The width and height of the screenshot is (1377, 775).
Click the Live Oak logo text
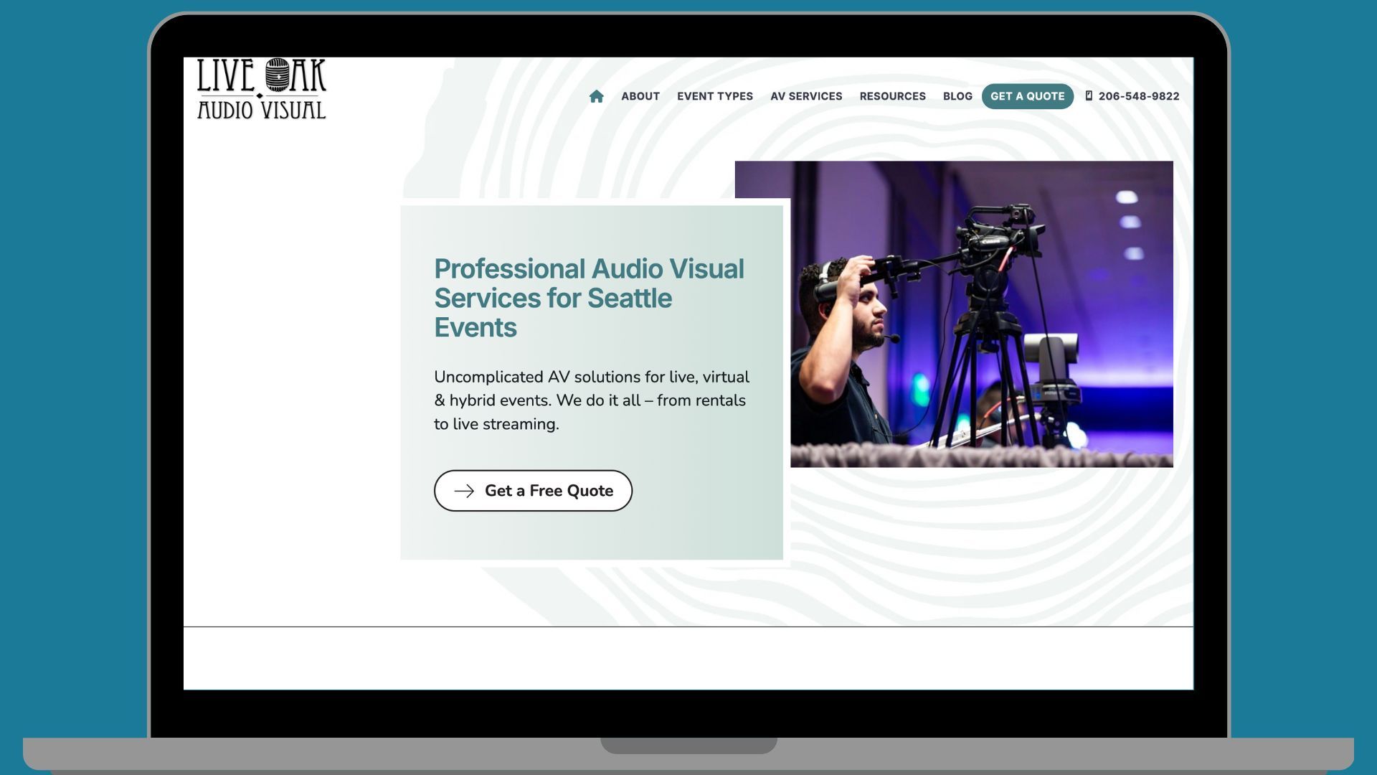pyautogui.click(x=226, y=76)
